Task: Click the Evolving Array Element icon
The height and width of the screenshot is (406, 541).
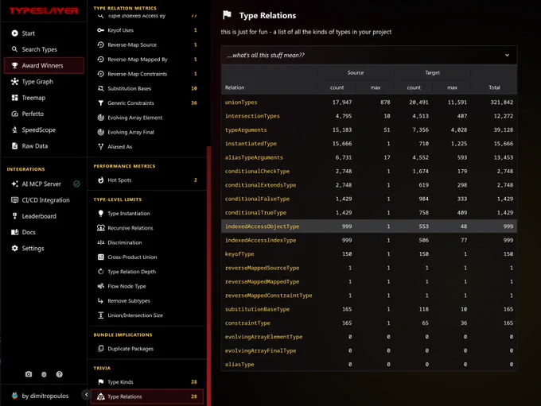Action: point(100,118)
